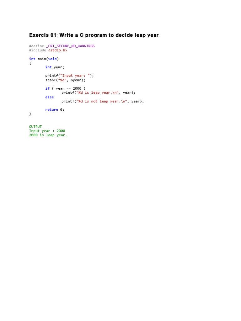The image size is (241, 321).
Task: Click the 'int main(void)' line
Action: pyautogui.click(x=44, y=59)
